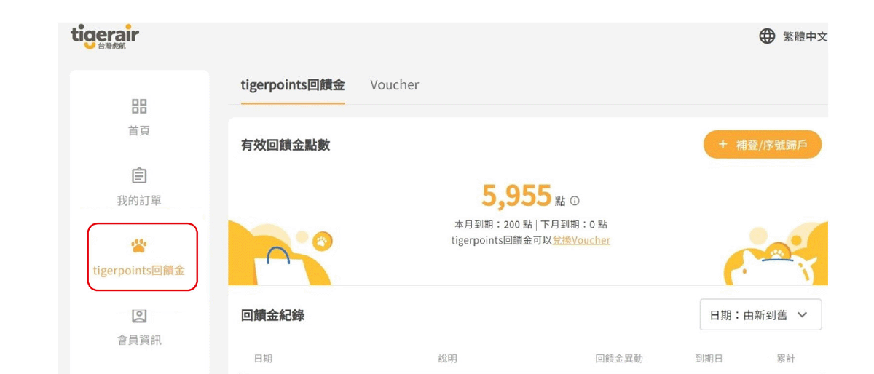Viewport: 874px width, 374px height.
Task: Open the 繁體中文 language selector
Action: [x=805, y=37]
